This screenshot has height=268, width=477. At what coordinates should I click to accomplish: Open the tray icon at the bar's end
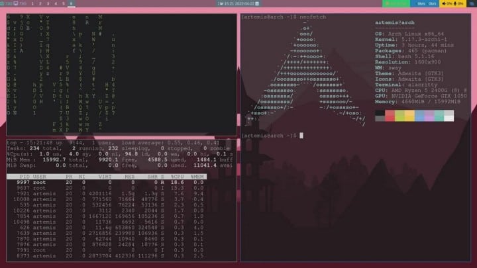pyautogui.click(x=472, y=4)
